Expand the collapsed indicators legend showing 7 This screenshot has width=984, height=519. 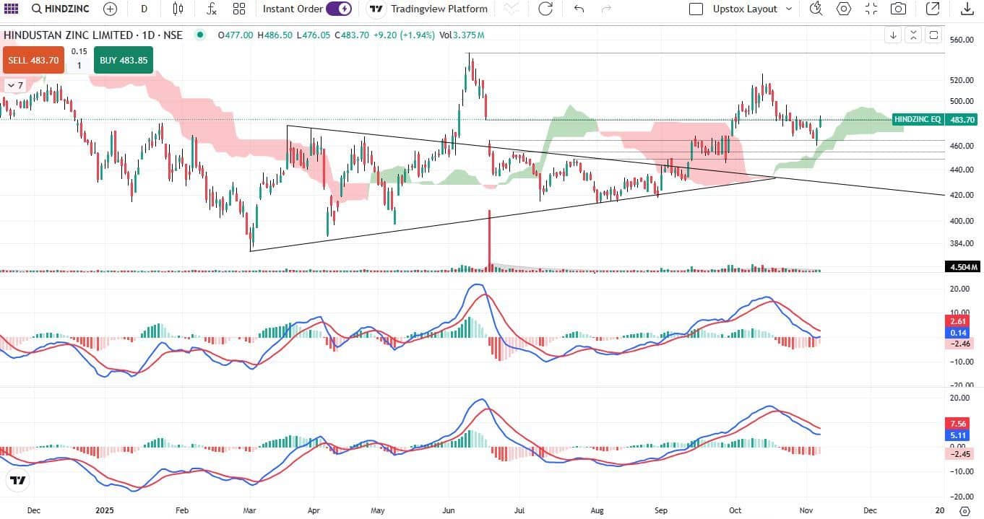point(14,85)
